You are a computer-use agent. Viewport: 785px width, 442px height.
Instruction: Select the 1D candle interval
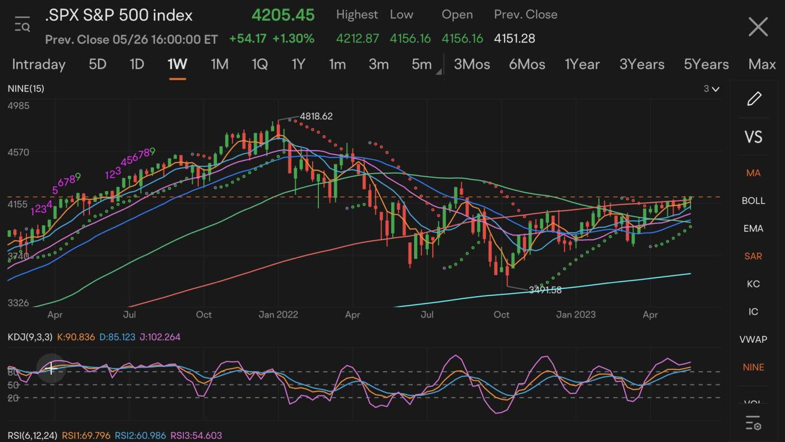coord(137,64)
